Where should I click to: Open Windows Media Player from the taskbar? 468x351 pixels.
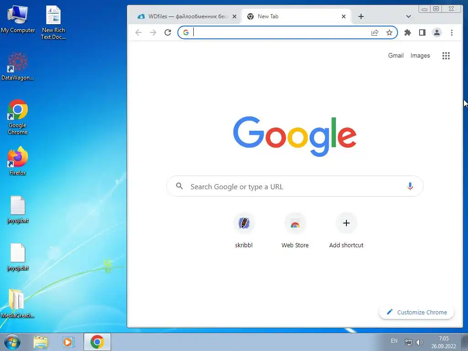pos(68,342)
